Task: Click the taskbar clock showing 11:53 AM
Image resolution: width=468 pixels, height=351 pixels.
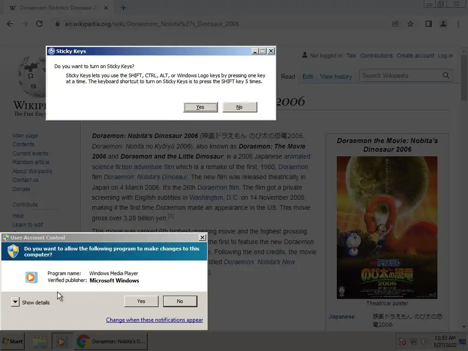Action: [x=445, y=341]
